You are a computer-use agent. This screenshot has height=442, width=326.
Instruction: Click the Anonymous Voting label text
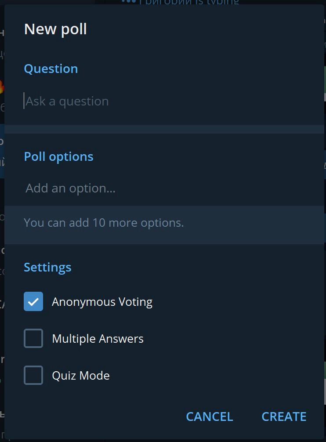(x=102, y=302)
